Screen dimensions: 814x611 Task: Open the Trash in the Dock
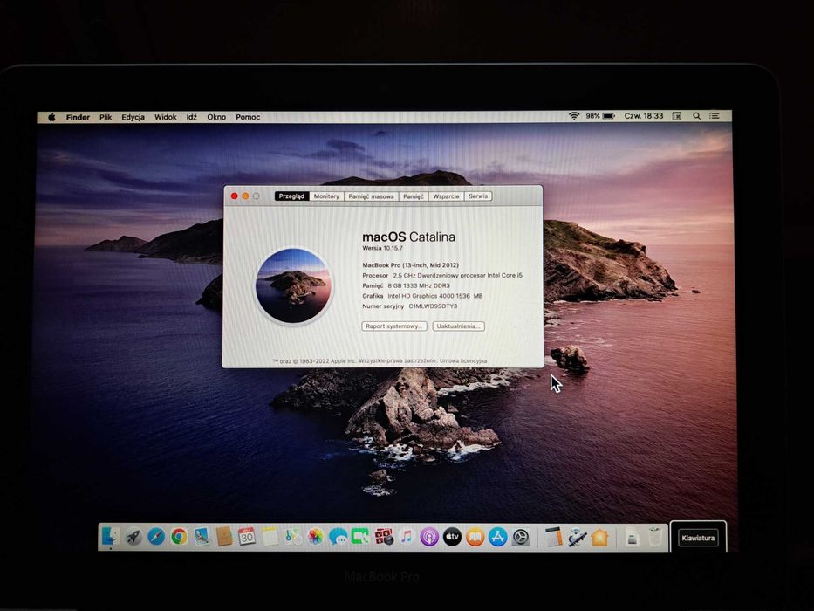tap(654, 537)
